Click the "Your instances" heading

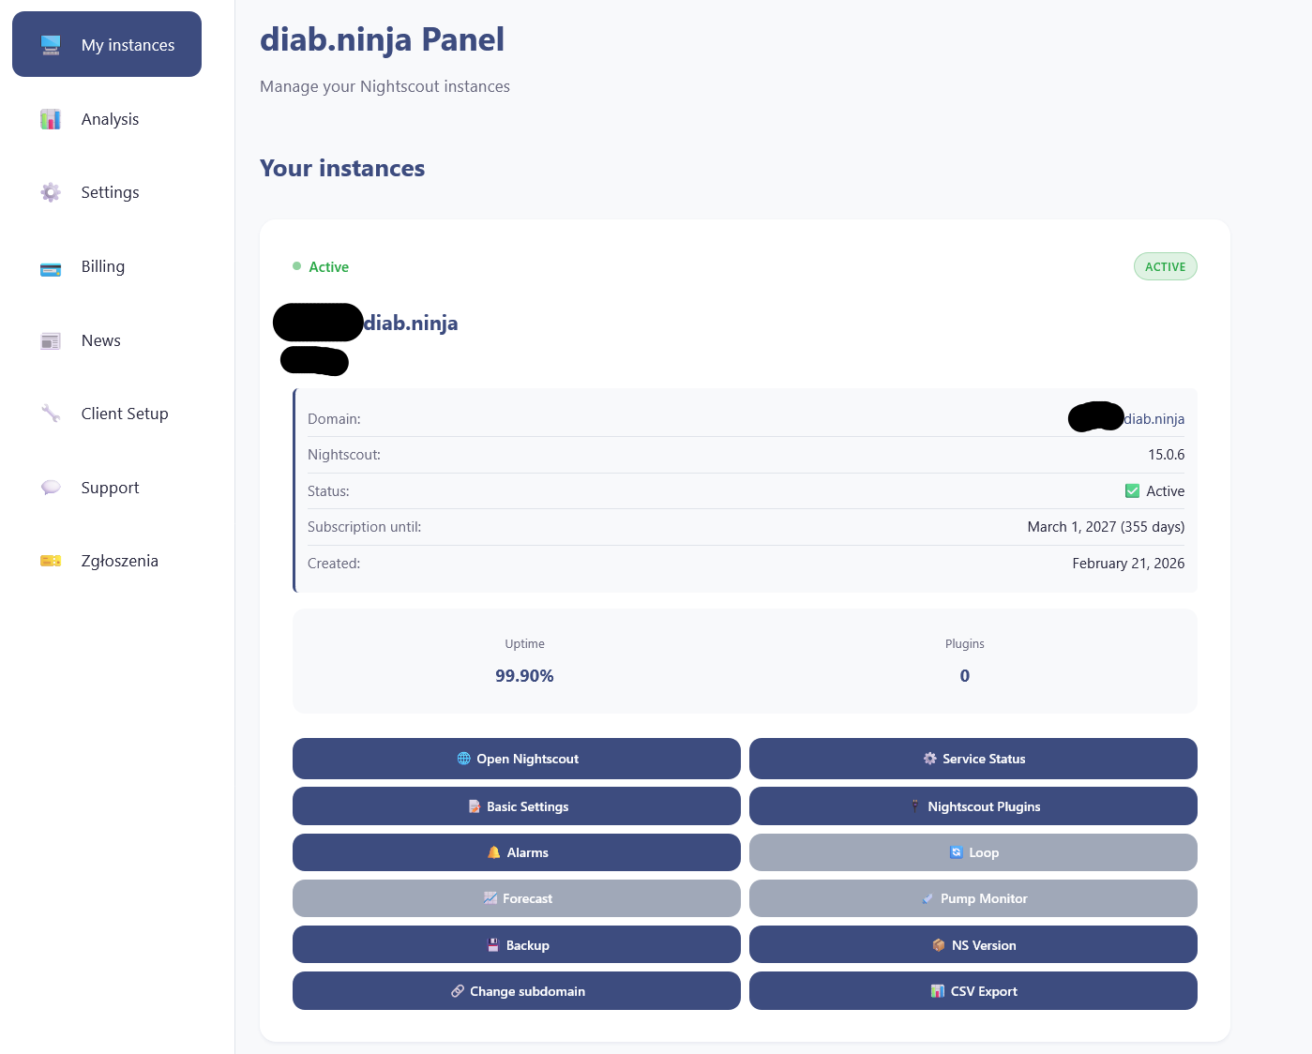(342, 168)
